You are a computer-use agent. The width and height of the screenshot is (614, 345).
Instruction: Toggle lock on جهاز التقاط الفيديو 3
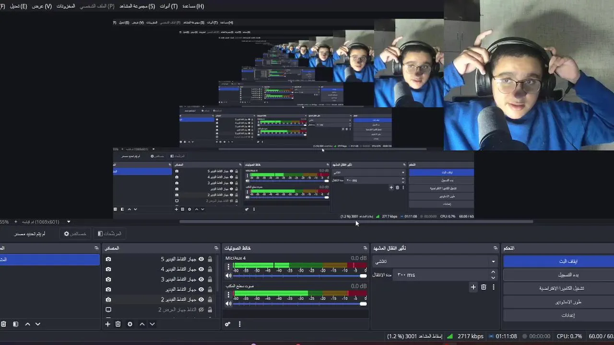210,279
